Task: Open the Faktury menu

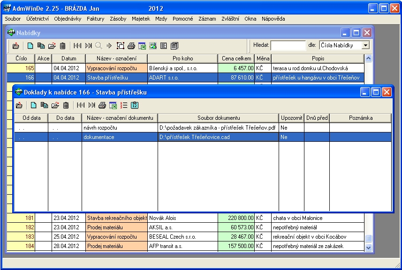Action: pyautogui.click(x=95, y=19)
